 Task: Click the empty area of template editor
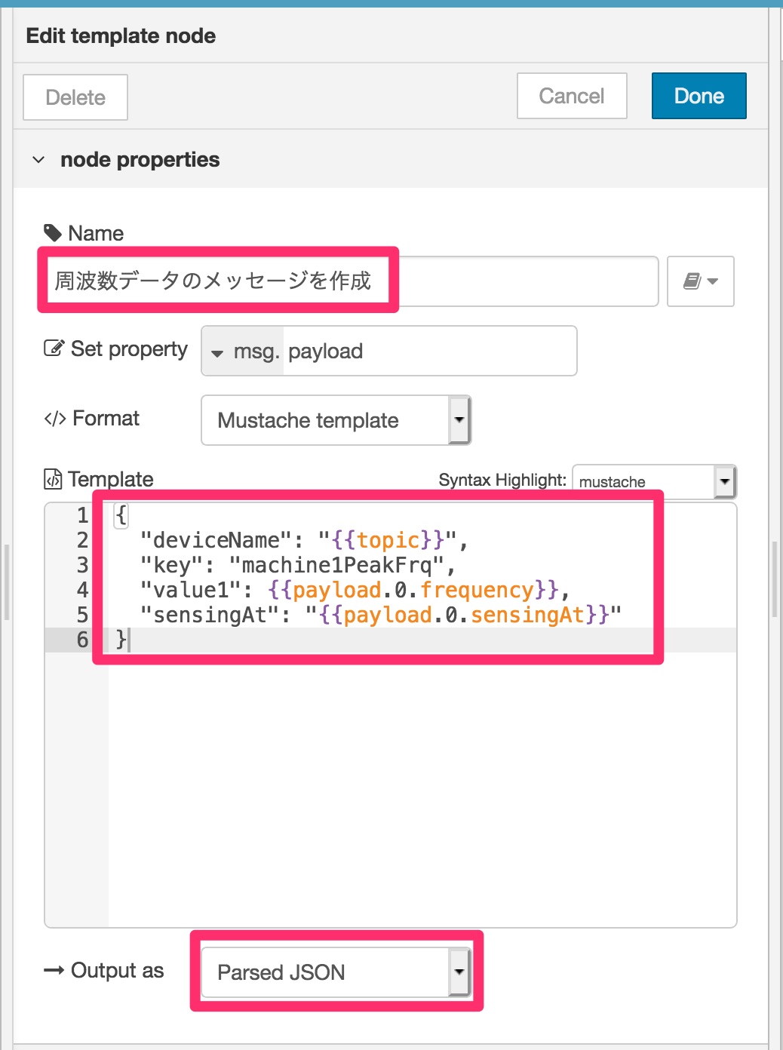(x=422, y=788)
